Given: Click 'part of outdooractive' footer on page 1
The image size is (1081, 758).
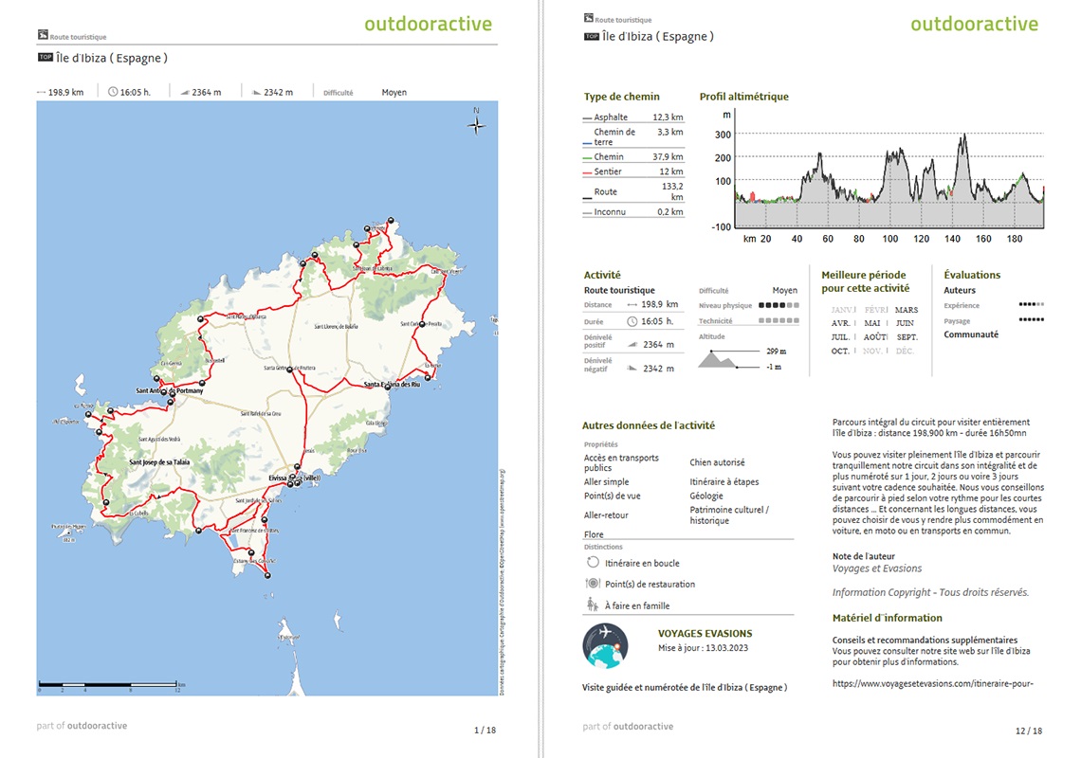Looking at the screenshot, I should (82, 726).
